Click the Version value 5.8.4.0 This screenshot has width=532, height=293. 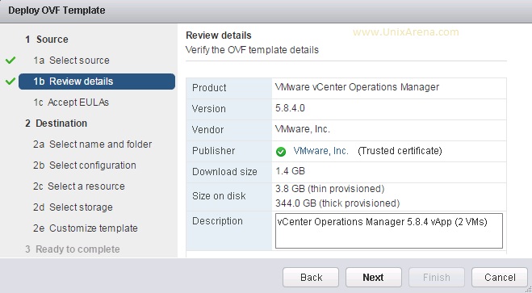(290, 108)
